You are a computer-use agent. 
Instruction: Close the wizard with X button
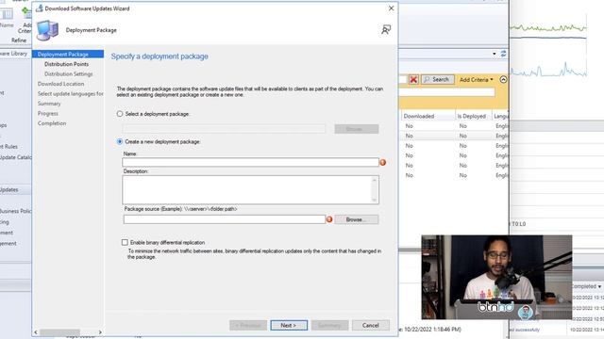click(391, 8)
